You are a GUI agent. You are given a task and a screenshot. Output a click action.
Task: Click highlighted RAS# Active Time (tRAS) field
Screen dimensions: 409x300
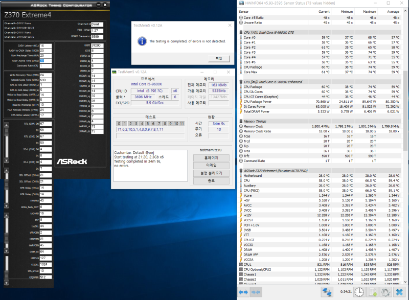[46, 61]
